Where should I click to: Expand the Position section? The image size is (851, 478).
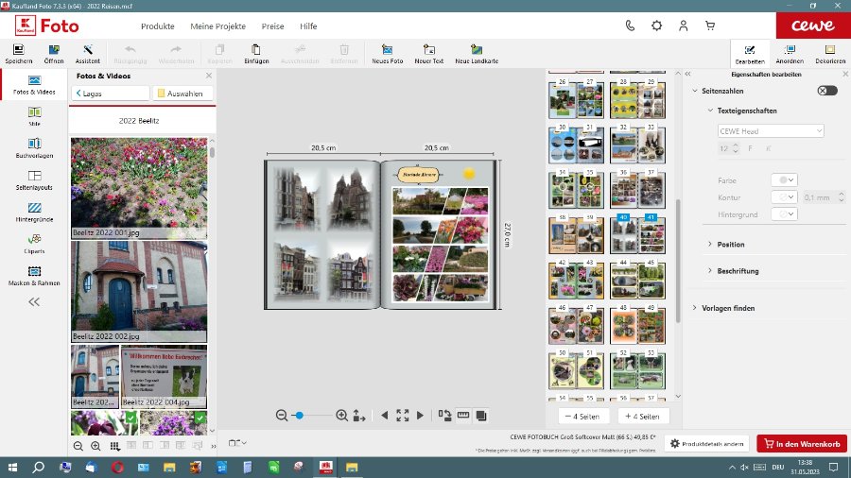point(731,245)
